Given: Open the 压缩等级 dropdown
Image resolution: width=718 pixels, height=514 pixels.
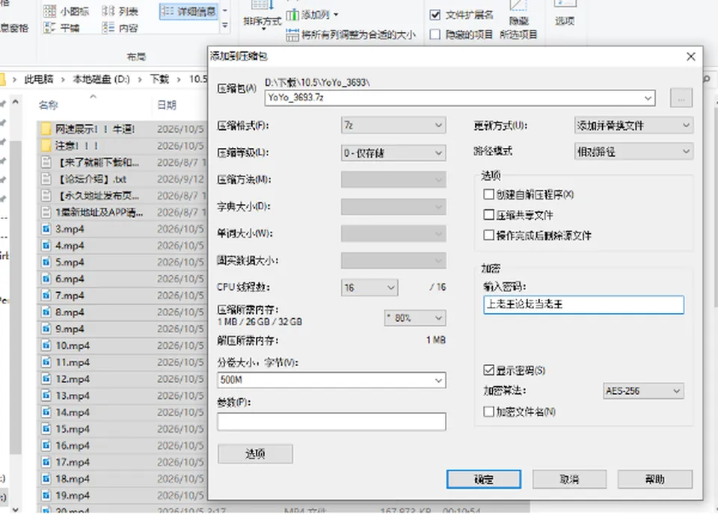Looking at the screenshot, I should (x=393, y=152).
